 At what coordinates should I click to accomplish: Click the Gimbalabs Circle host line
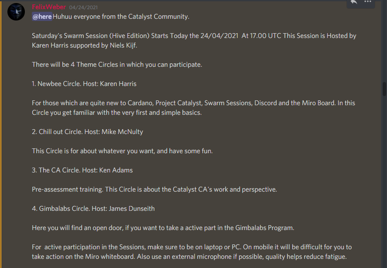(93, 209)
